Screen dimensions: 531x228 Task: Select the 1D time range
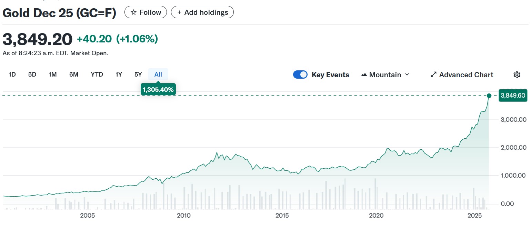click(12, 75)
